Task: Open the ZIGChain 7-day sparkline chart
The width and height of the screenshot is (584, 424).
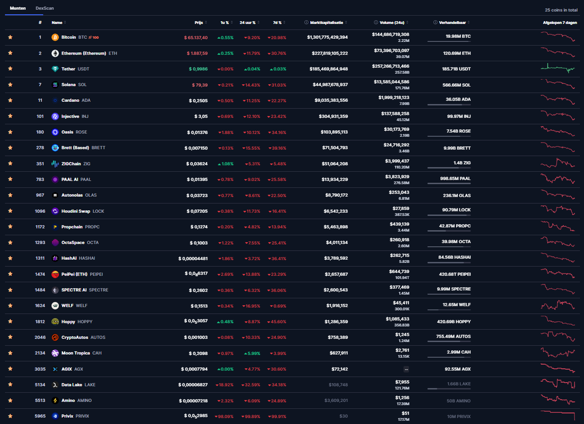Action: [558, 163]
